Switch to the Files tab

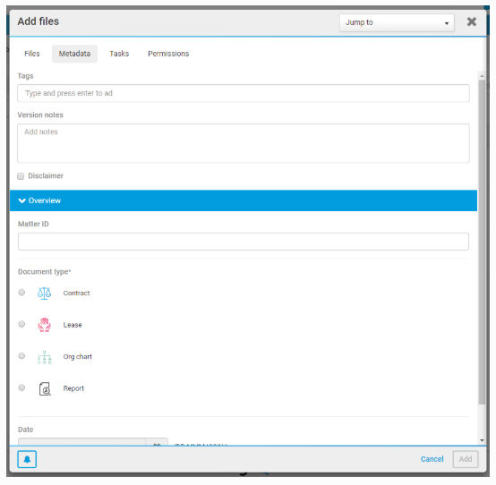click(x=32, y=54)
